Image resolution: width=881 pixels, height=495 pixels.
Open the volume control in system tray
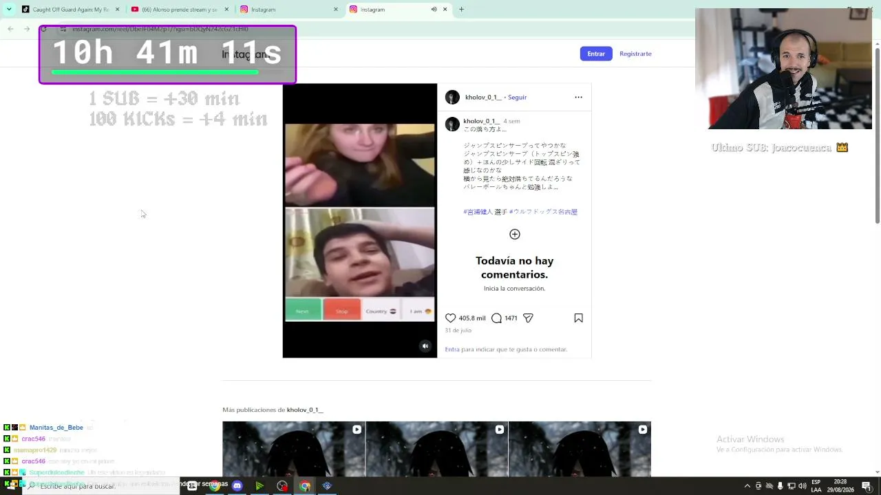(x=802, y=486)
